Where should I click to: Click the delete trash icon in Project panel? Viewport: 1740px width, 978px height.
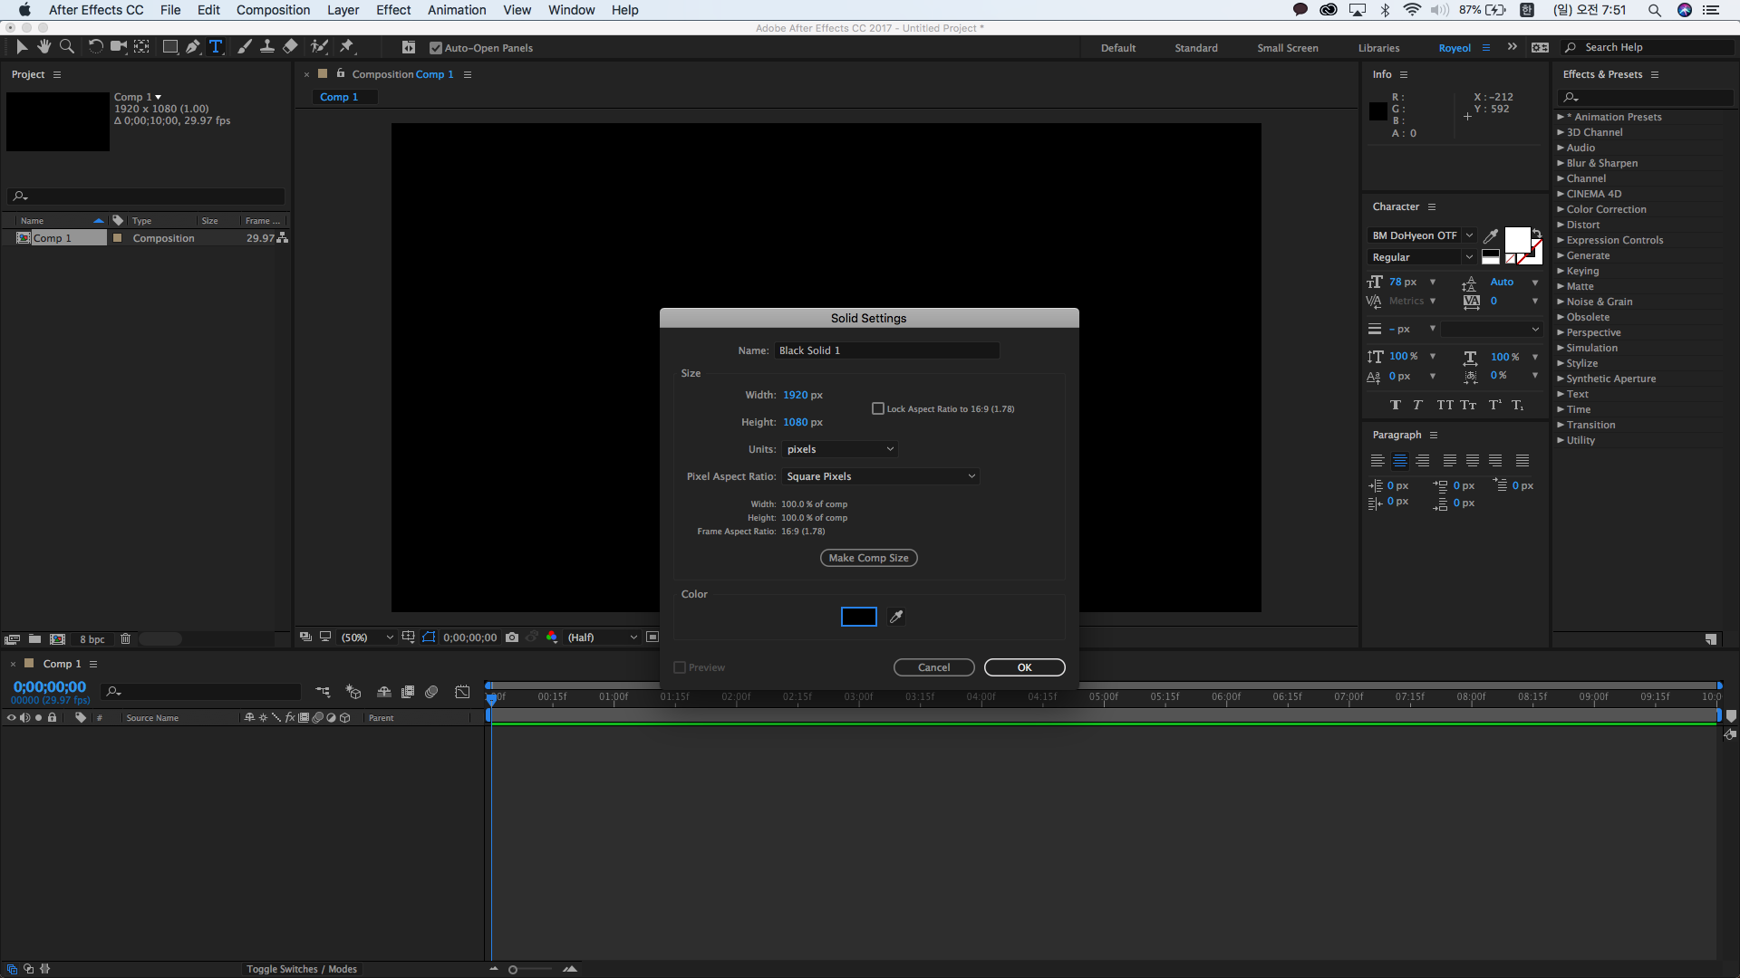pyautogui.click(x=126, y=639)
